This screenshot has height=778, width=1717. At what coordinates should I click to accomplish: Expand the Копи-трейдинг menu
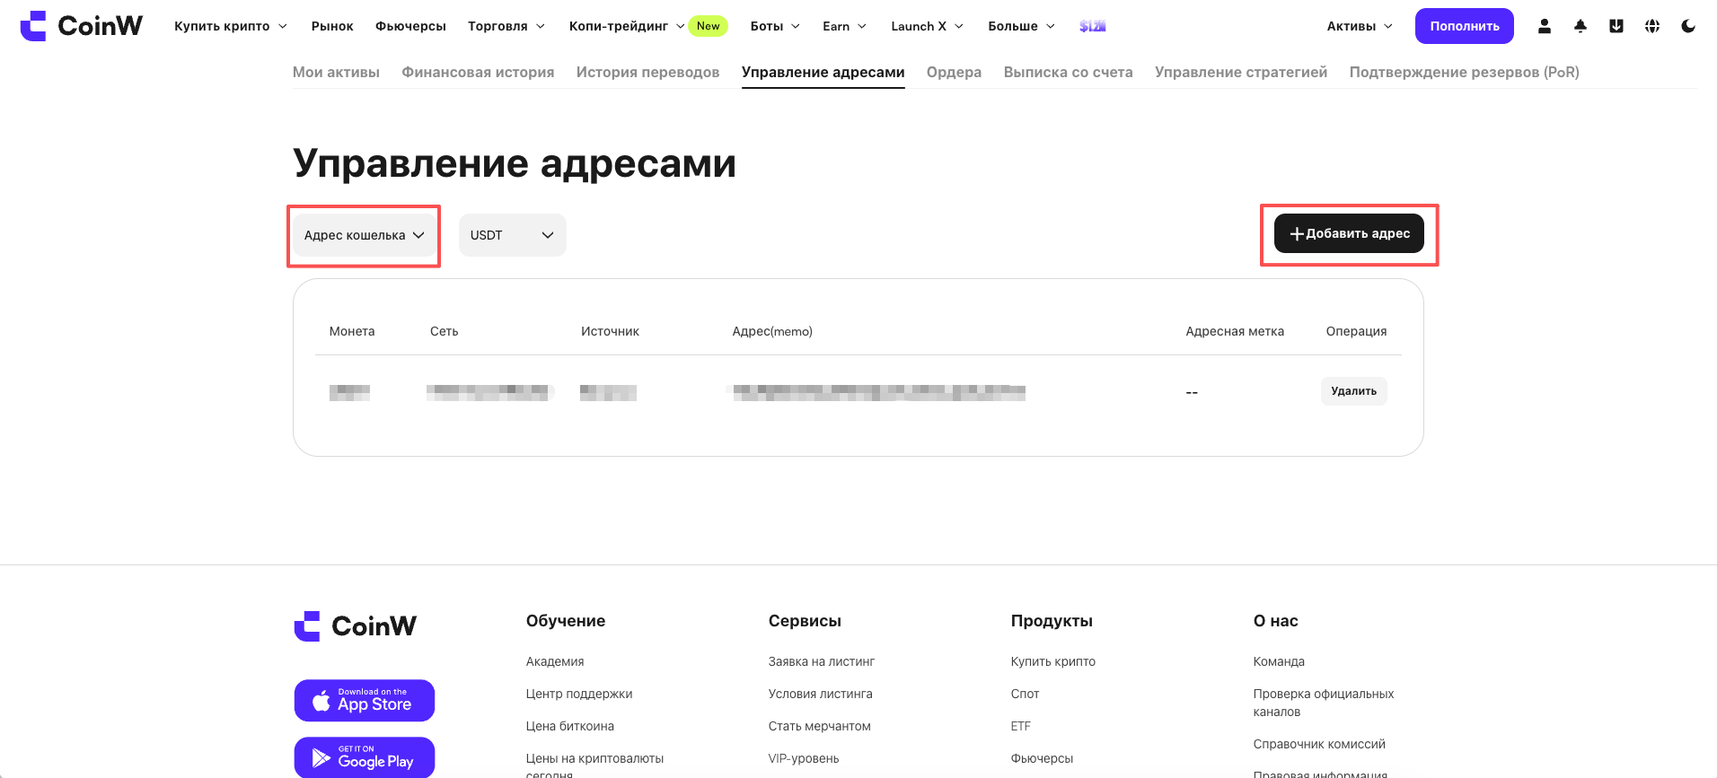click(x=627, y=26)
